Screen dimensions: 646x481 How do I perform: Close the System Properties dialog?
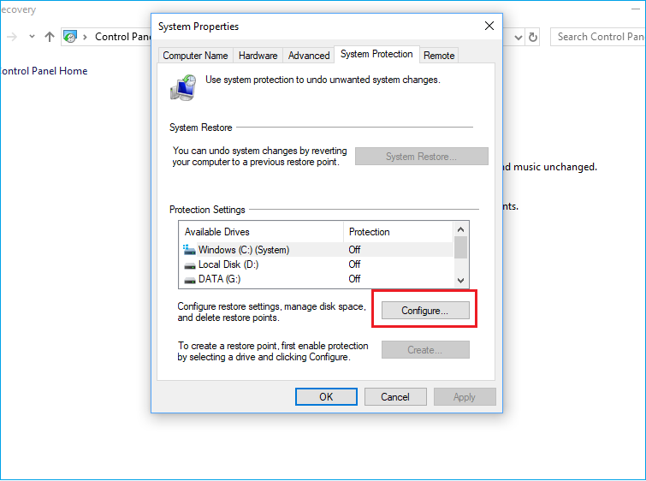pyautogui.click(x=489, y=26)
